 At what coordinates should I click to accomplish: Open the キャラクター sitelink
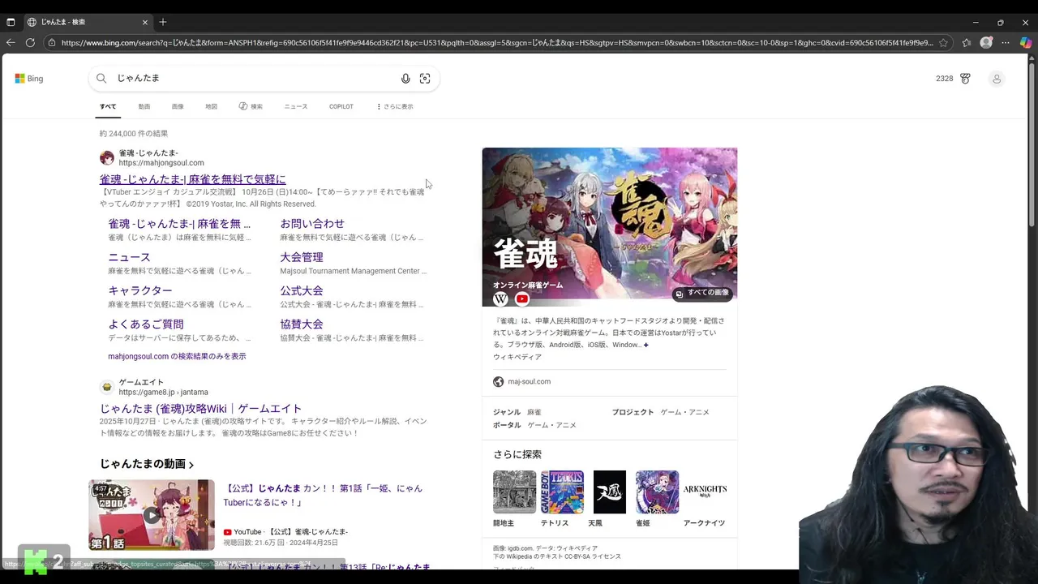(140, 290)
